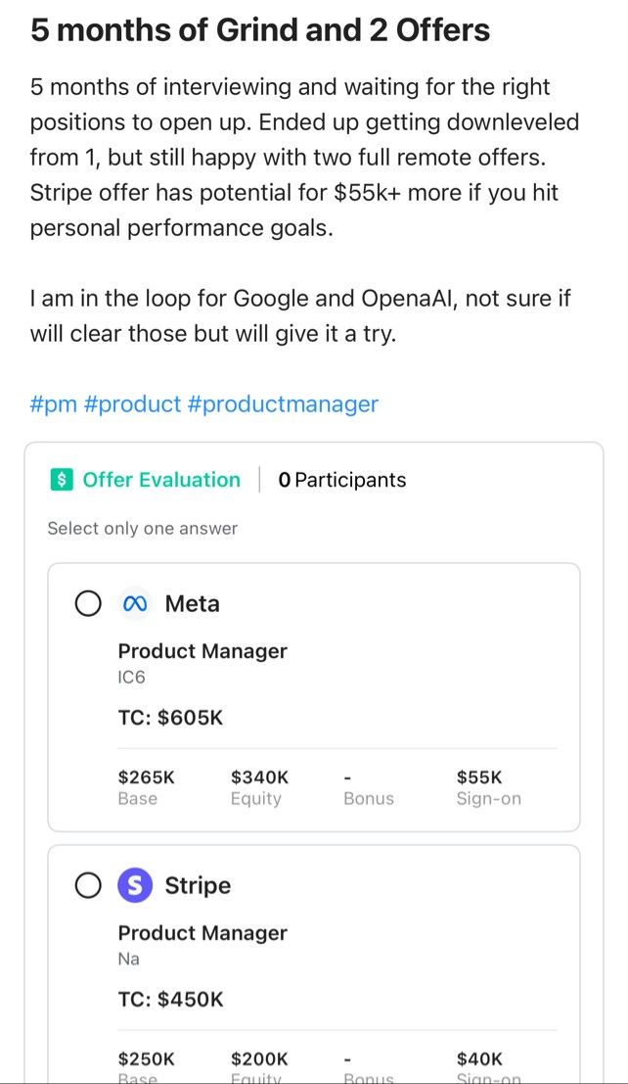Click the purple Stripe logo icon
The width and height of the screenshot is (628, 1084).
(x=135, y=885)
